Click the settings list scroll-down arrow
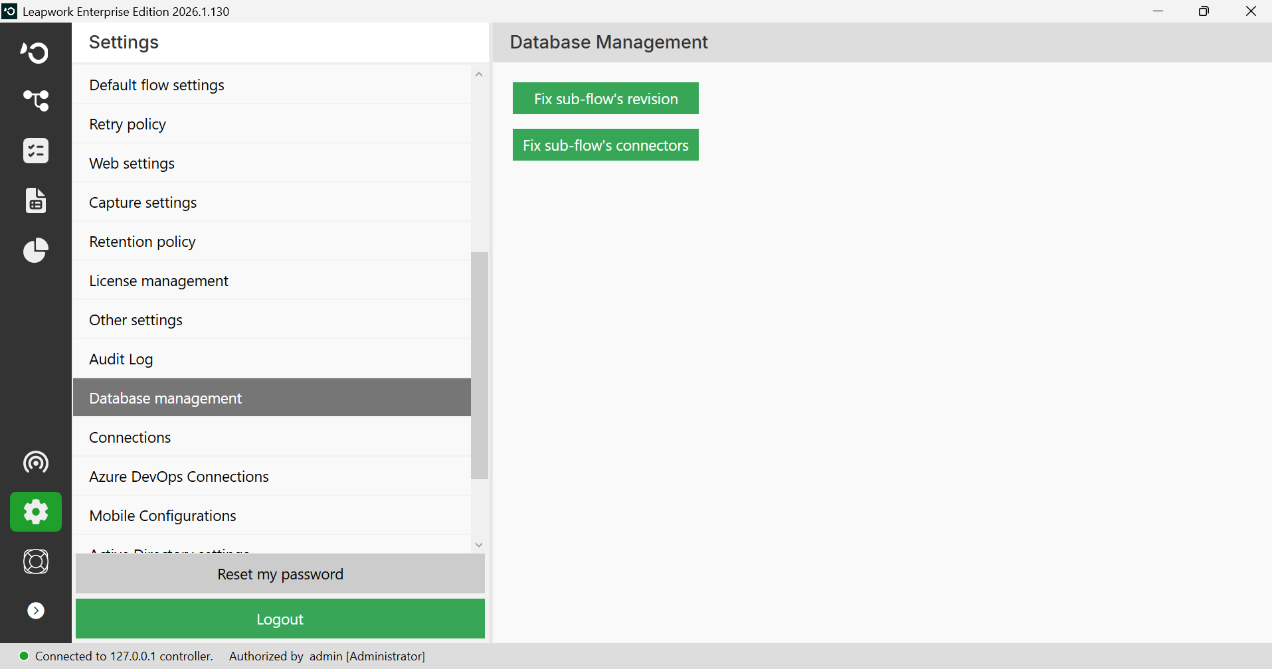Screen dimensions: 1272x669 click(479, 545)
